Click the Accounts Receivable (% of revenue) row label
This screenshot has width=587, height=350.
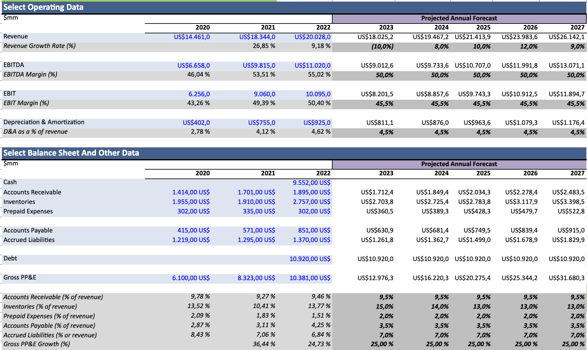click(x=53, y=297)
